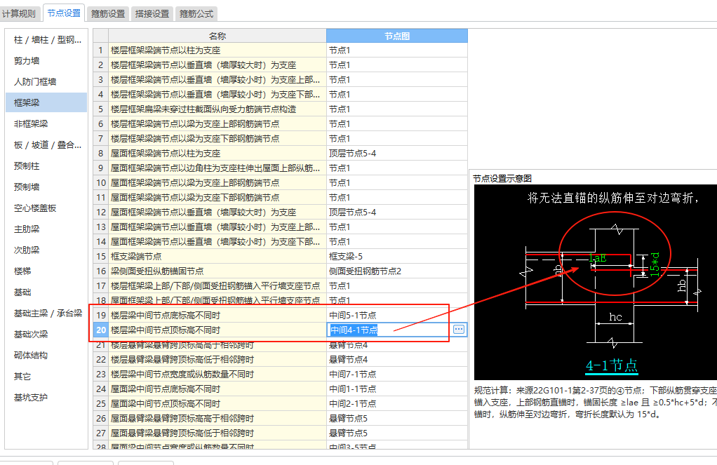Click row 15 框支梁端节点
This screenshot has width=717, height=465.
click(x=217, y=257)
